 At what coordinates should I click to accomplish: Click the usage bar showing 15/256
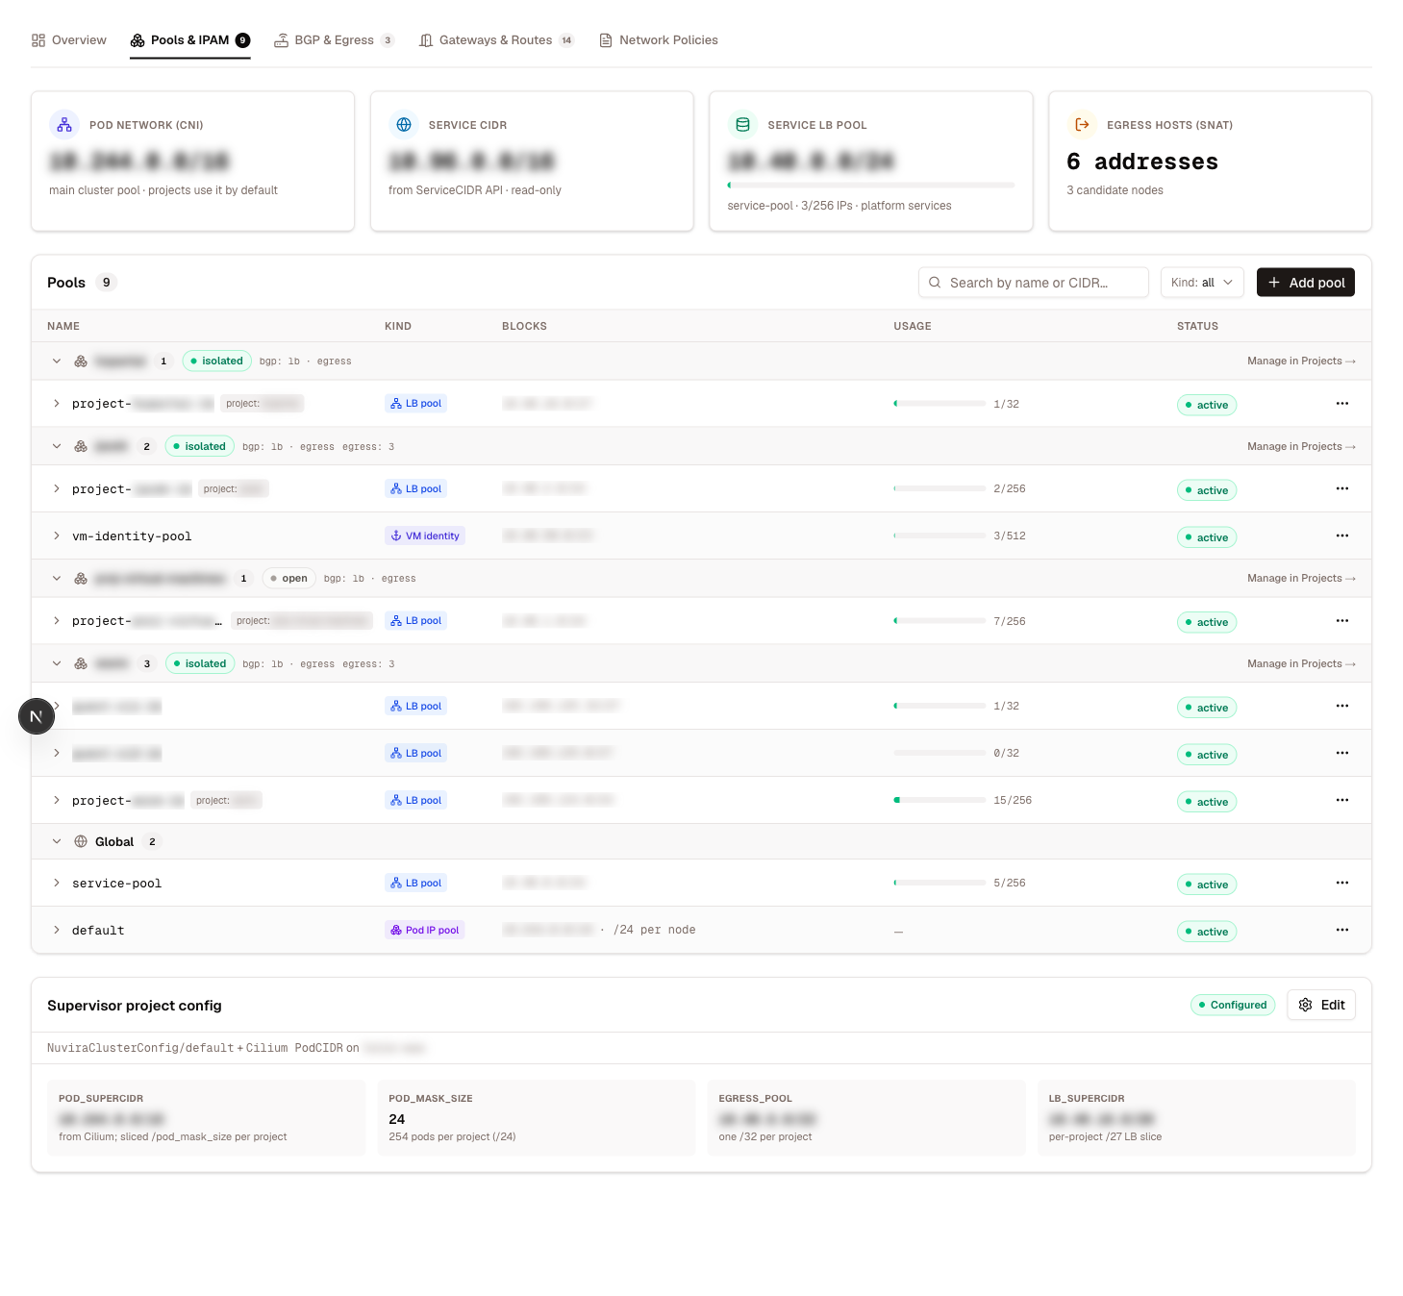coord(940,801)
